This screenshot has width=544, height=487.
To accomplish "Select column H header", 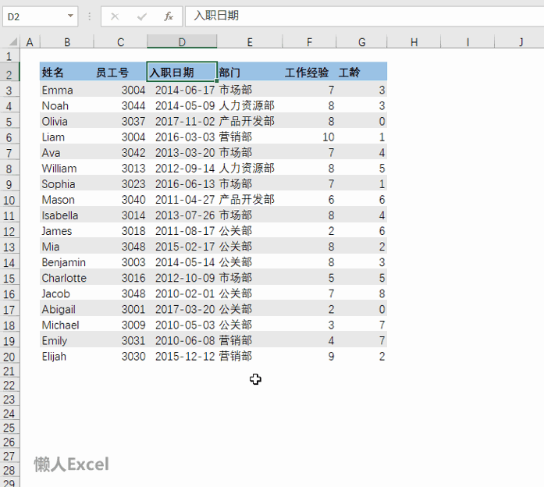I will [x=414, y=42].
